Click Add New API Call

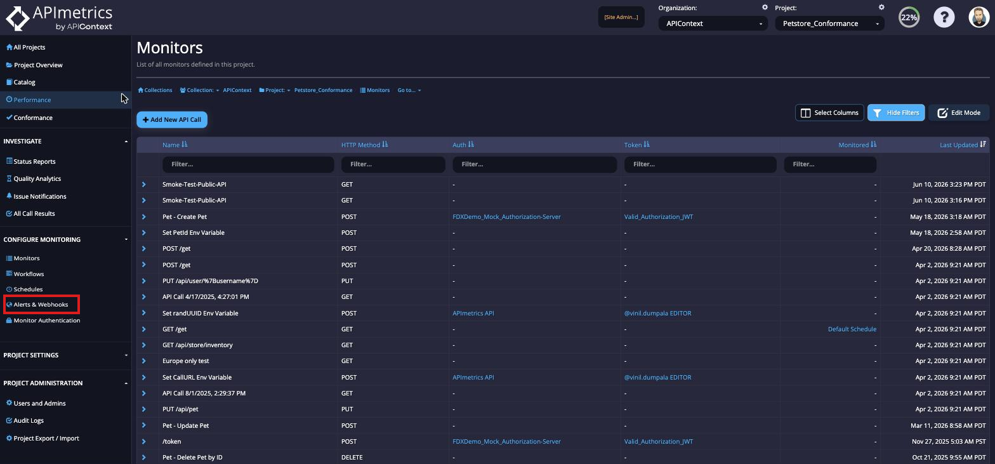(172, 119)
